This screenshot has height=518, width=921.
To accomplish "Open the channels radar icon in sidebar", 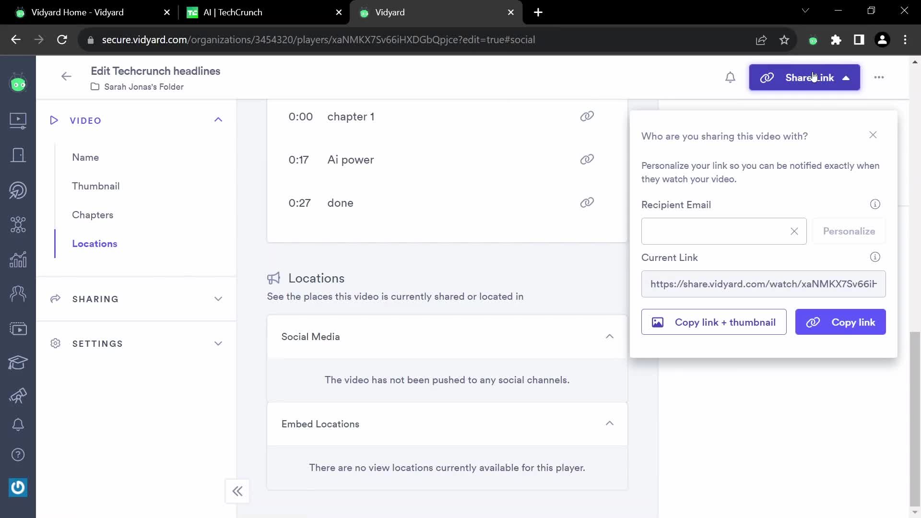I will [18, 190].
